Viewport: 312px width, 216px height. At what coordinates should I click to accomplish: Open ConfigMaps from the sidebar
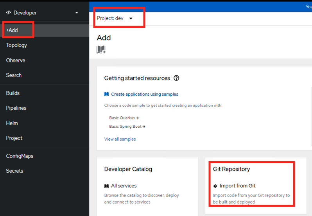(20, 156)
